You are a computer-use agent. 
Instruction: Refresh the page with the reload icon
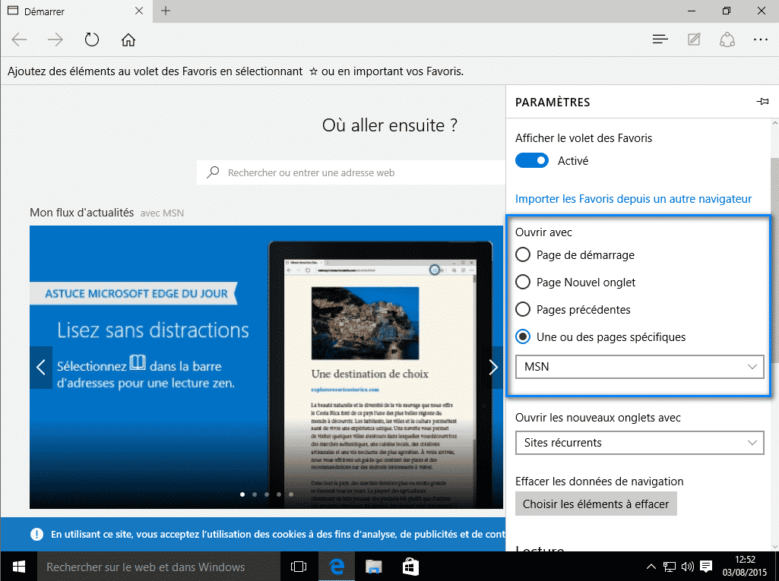pos(92,39)
